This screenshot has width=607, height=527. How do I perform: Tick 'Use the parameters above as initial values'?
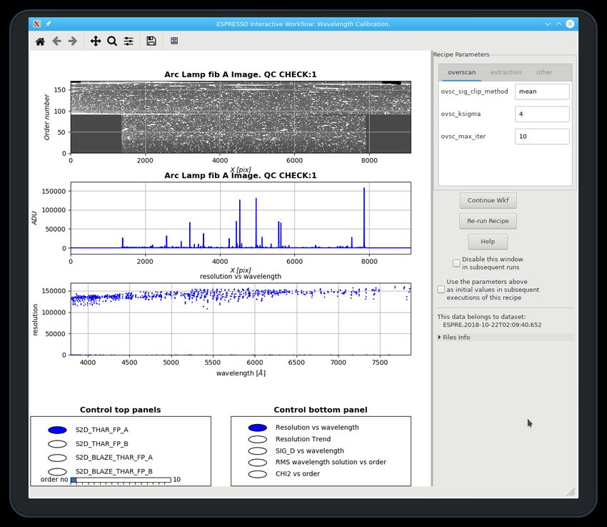pos(441,290)
